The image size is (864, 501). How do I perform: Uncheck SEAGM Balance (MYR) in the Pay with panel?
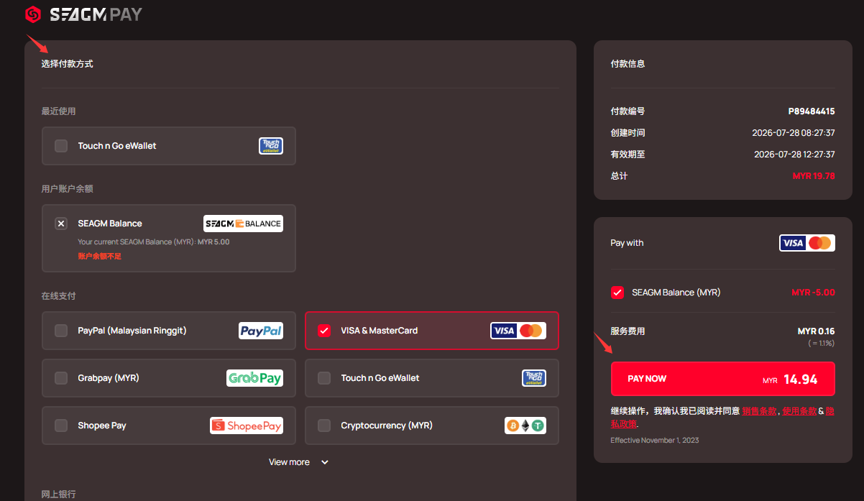pos(617,293)
